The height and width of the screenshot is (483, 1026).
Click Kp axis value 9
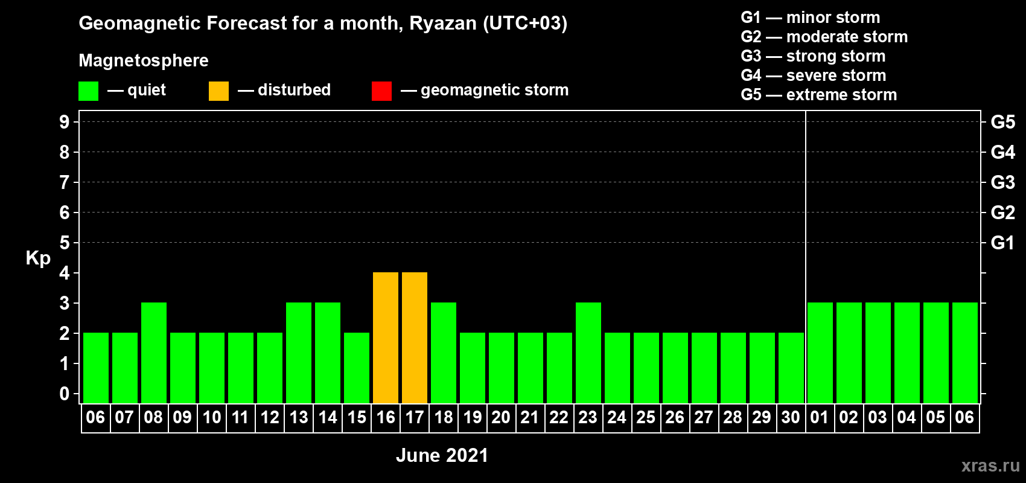tap(65, 122)
